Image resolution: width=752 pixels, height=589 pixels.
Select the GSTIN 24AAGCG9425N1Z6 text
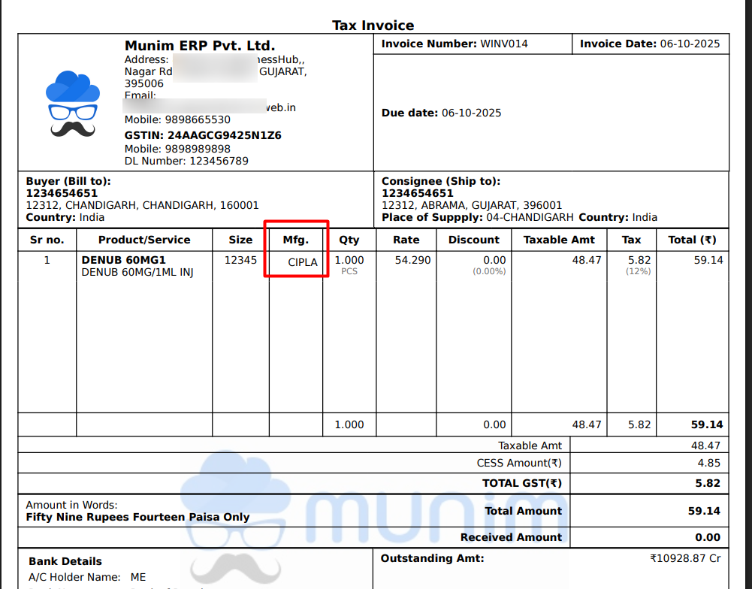coord(203,135)
